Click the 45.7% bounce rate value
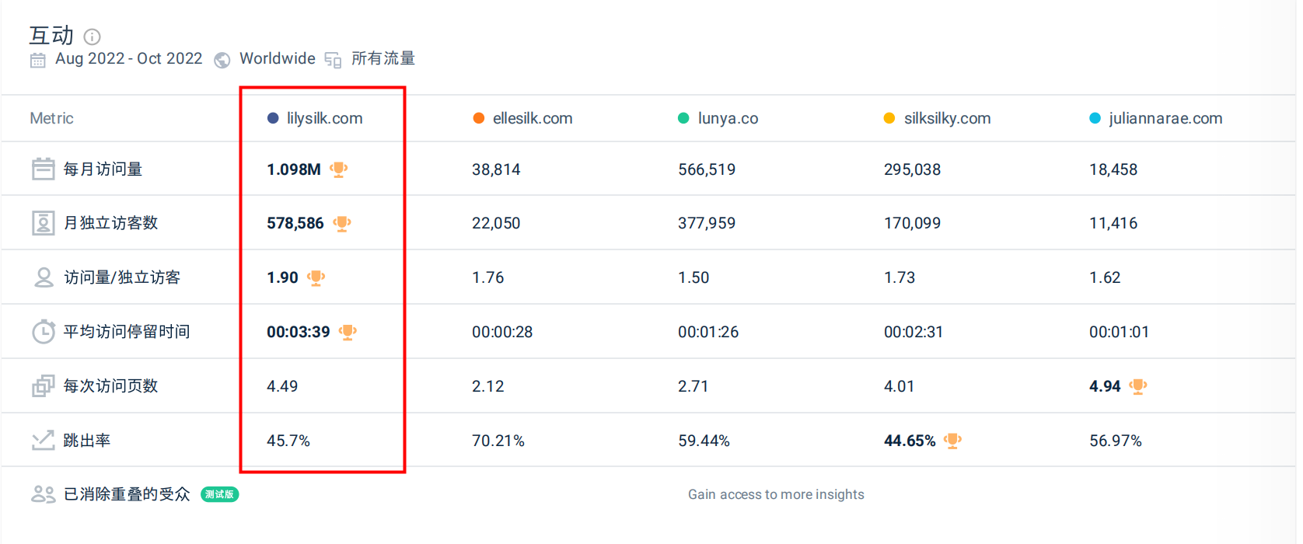Viewport: 1303px width, 544px height. (288, 441)
